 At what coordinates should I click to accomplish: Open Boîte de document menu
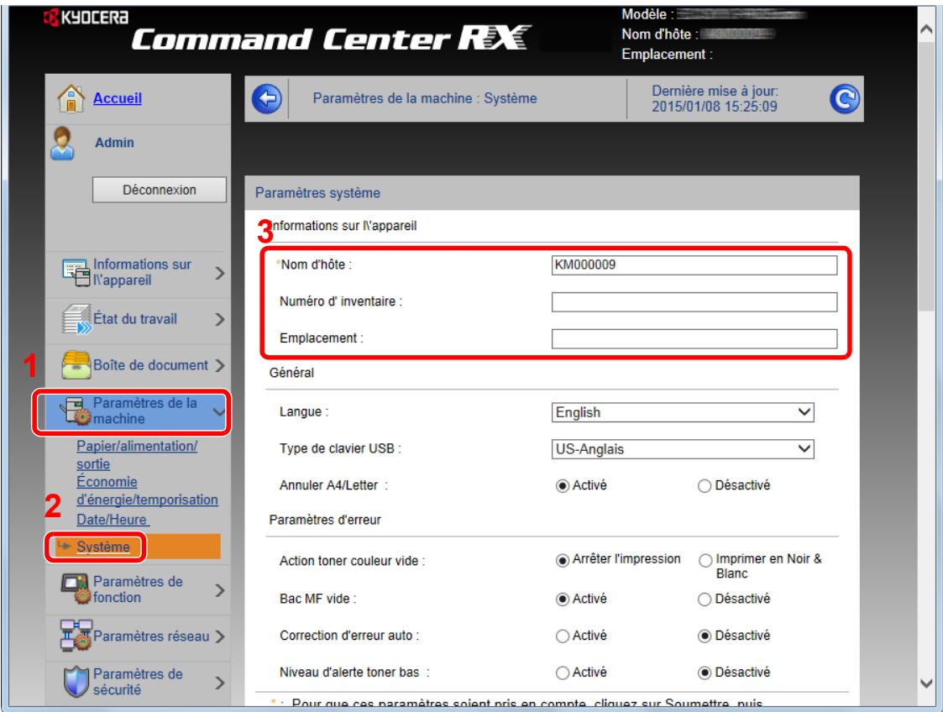point(138,365)
